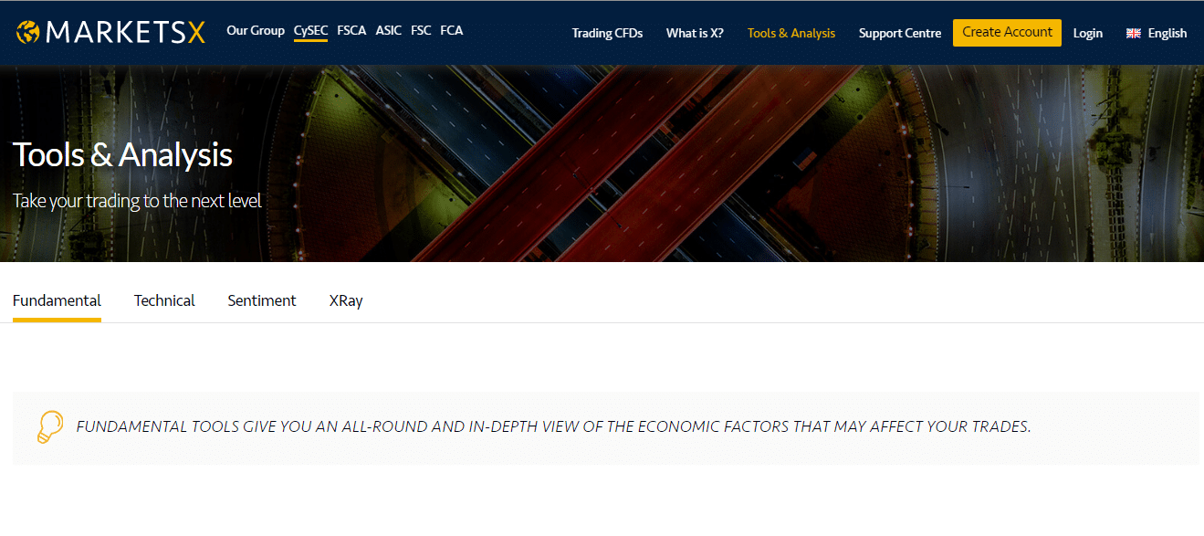Switch to the Sentiment tab
Viewport: 1204px width, 536px height.
point(262,300)
